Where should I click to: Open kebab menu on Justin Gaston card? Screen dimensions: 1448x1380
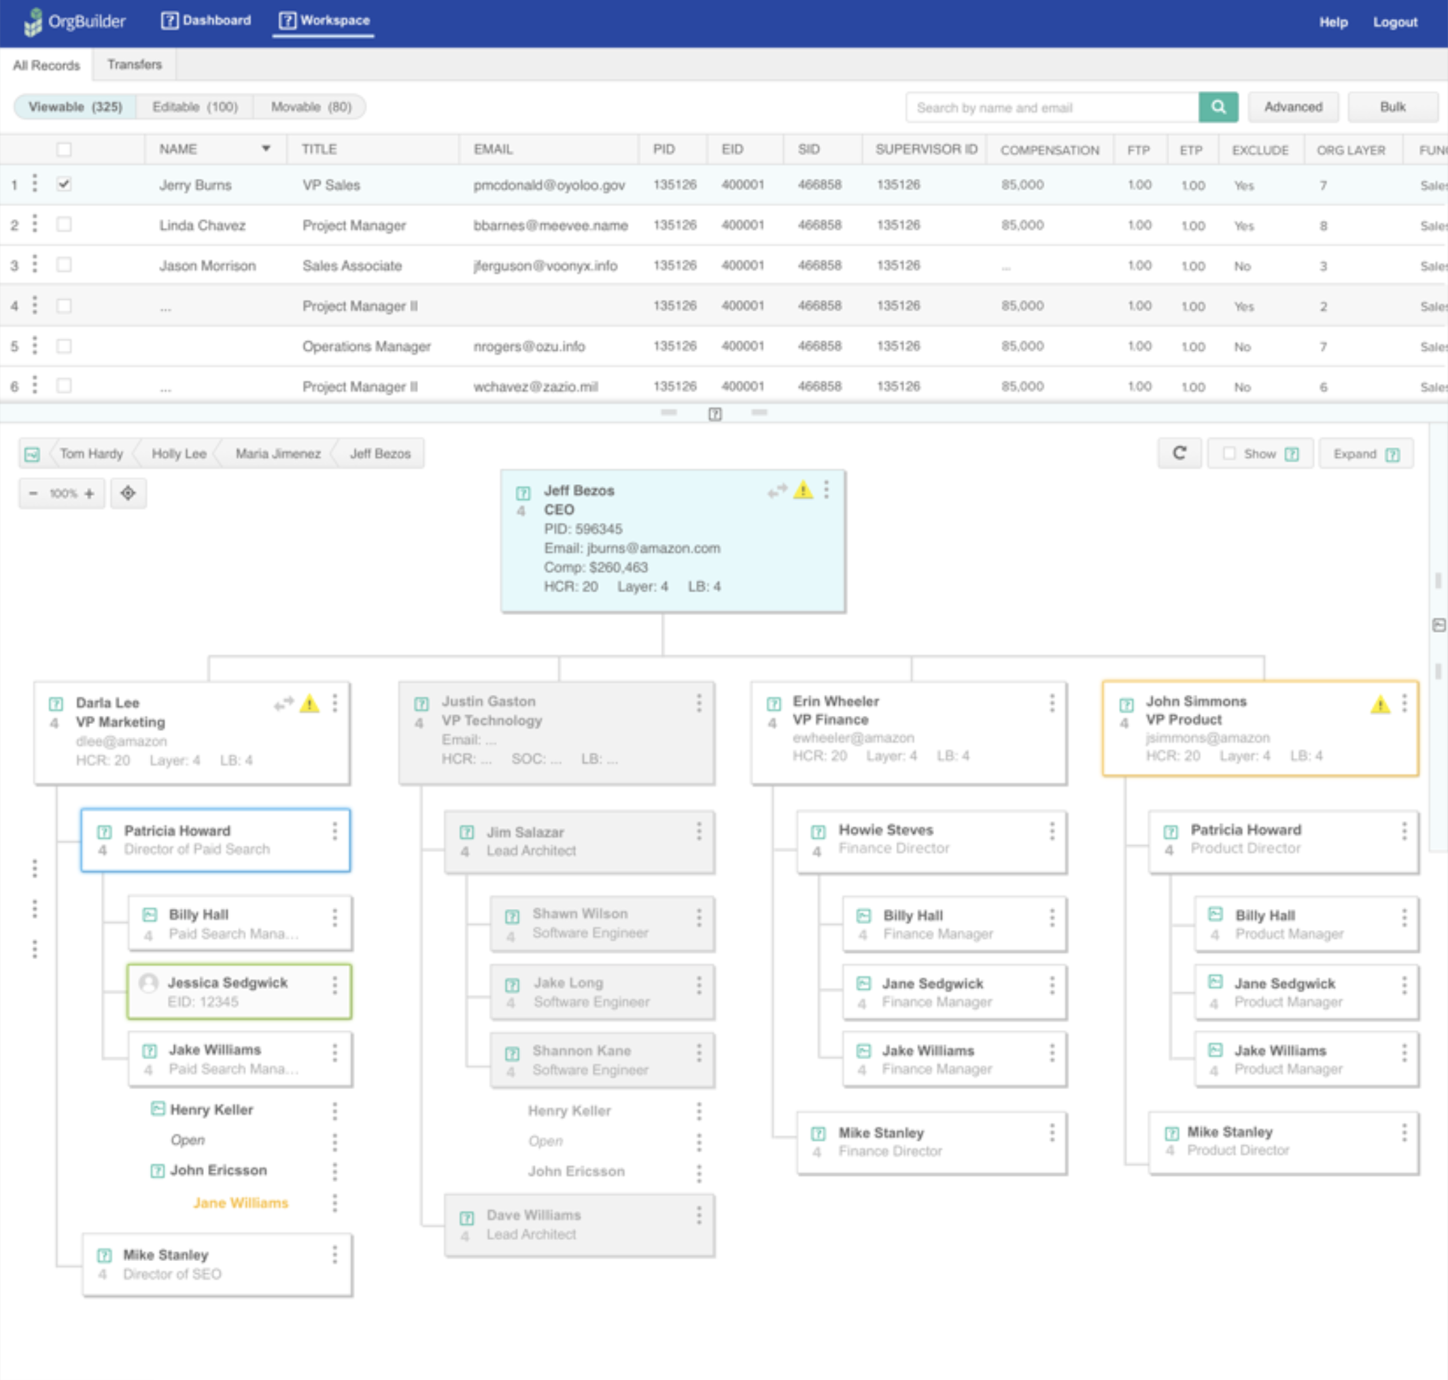tap(699, 703)
